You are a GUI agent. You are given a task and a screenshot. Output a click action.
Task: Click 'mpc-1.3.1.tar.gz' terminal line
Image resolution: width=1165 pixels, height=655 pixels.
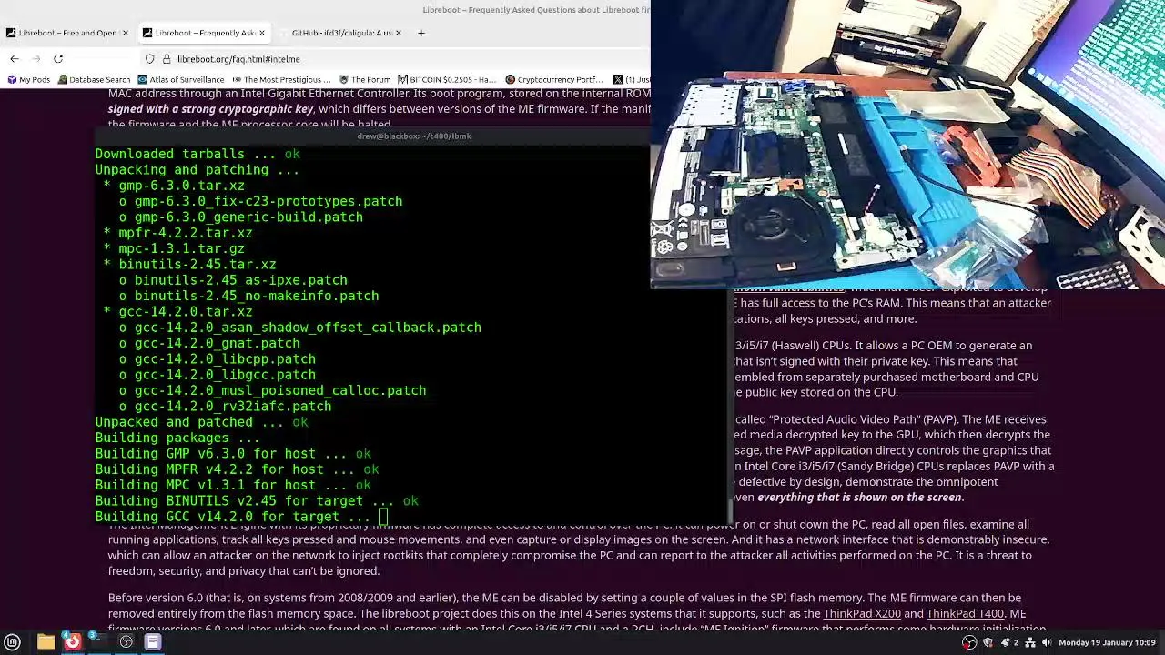point(174,249)
